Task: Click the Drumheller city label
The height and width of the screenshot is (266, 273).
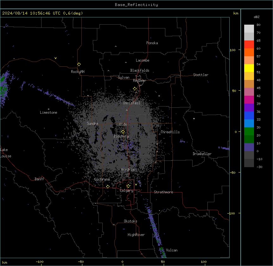Action: coord(202,154)
